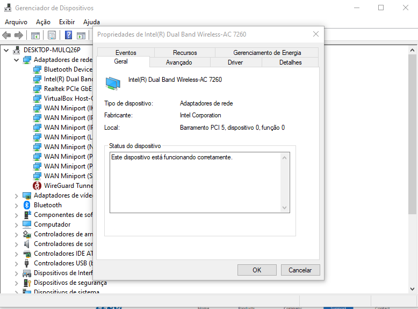Expand the Controladores USB category
The width and height of the screenshot is (418, 309).
tap(17, 264)
